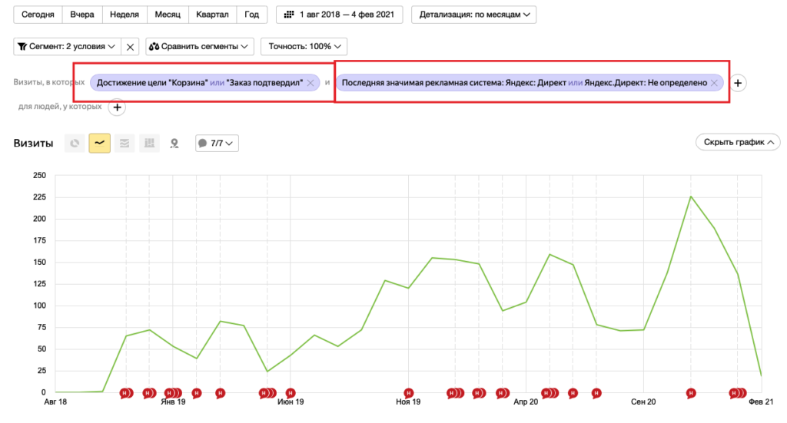This screenshot has width=787, height=423.
Task: Open Сравнить сегменты dropdown
Action: (200, 47)
